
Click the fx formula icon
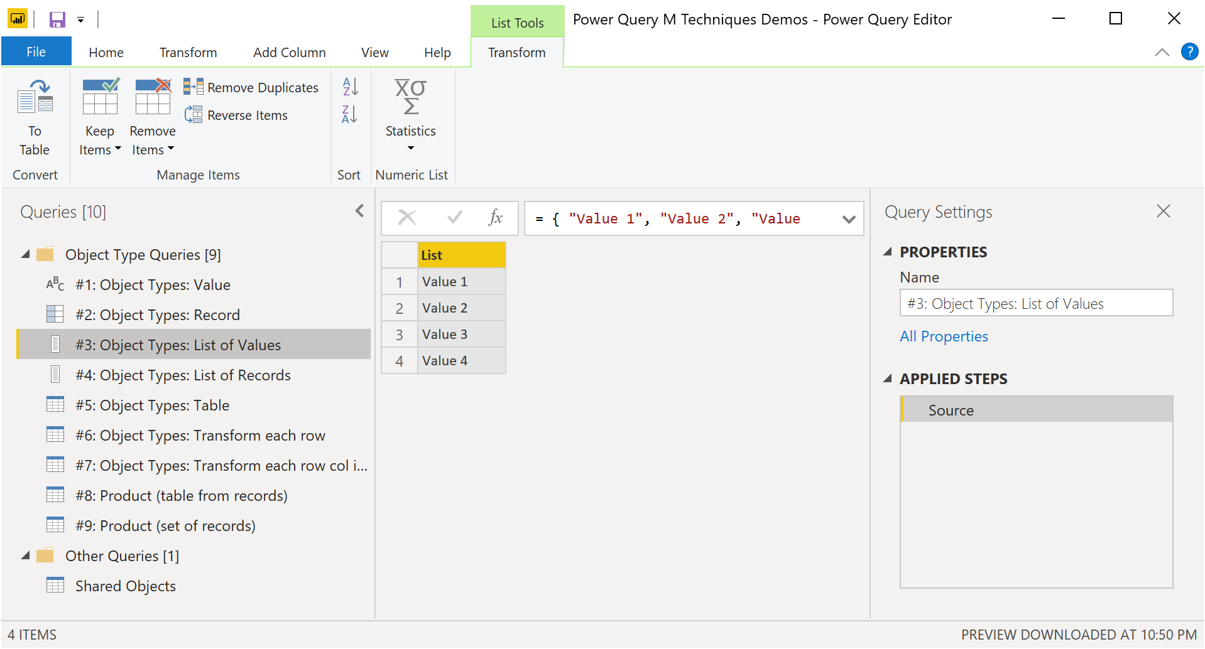pyautogui.click(x=496, y=218)
